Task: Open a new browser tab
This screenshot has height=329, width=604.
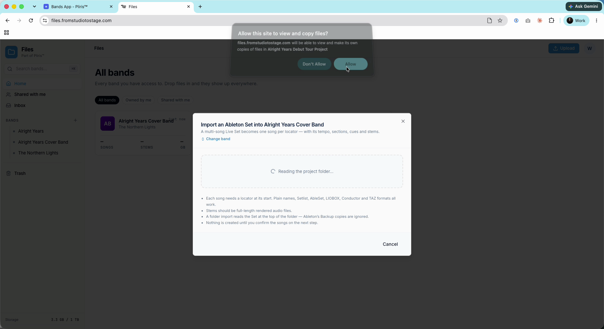Action: pyautogui.click(x=200, y=7)
